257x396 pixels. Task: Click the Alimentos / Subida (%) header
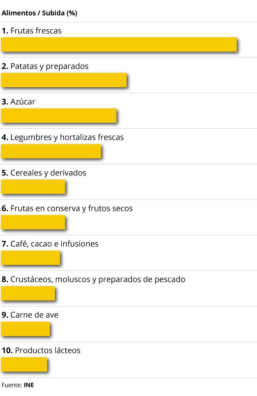pyautogui.click(x=39, y=13)
